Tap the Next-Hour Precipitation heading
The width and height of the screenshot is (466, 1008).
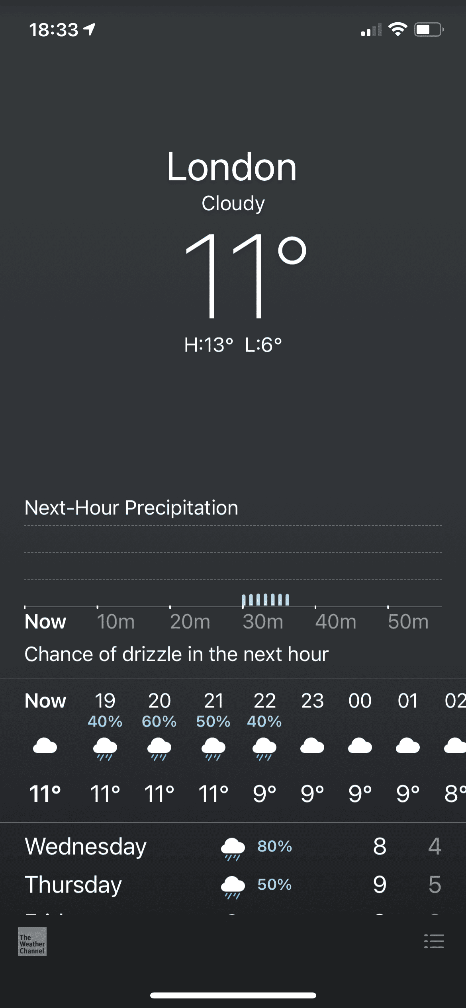pyautogui.click(x=131, y=508)
